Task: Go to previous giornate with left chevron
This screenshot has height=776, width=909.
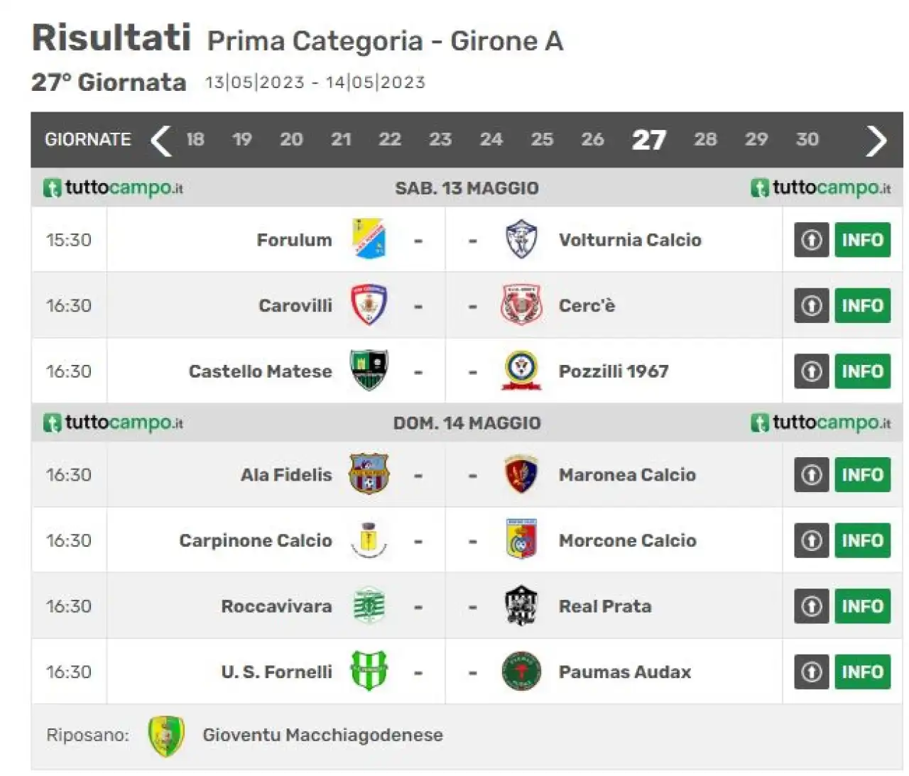Action: click(x=161, y=140)
